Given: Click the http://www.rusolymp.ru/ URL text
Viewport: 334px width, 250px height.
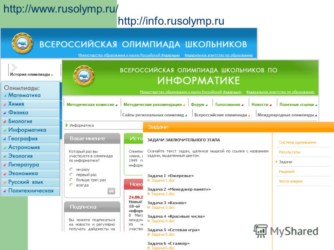Looking at the screenshot, I should click(61, 9).
